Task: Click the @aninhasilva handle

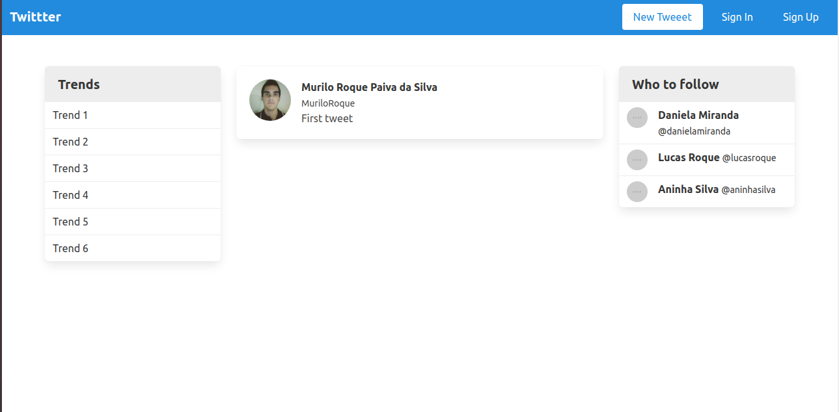Action: [749, 190]
